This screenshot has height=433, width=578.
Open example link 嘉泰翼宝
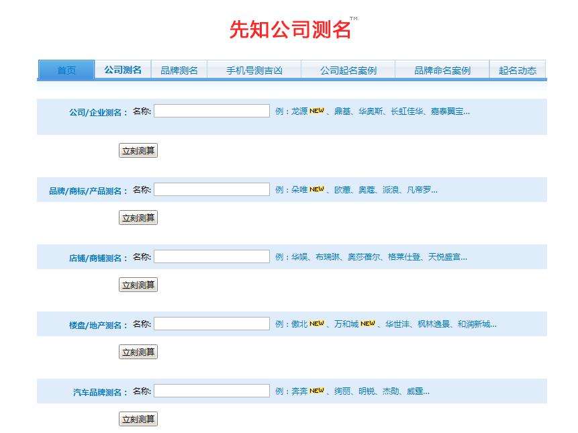448,111
